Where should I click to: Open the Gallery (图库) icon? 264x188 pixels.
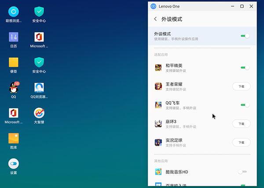(x=14, y=138)
